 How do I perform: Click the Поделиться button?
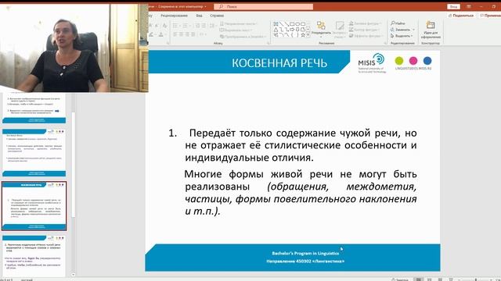pos(461,16)
